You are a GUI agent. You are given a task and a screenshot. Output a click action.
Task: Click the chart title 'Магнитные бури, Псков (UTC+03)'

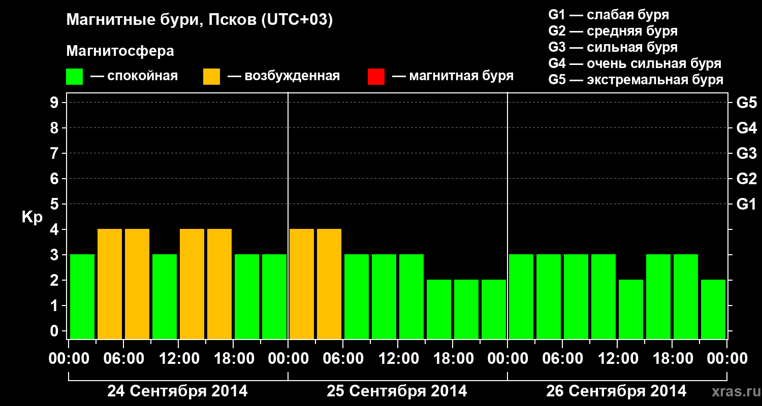point(200,20)
